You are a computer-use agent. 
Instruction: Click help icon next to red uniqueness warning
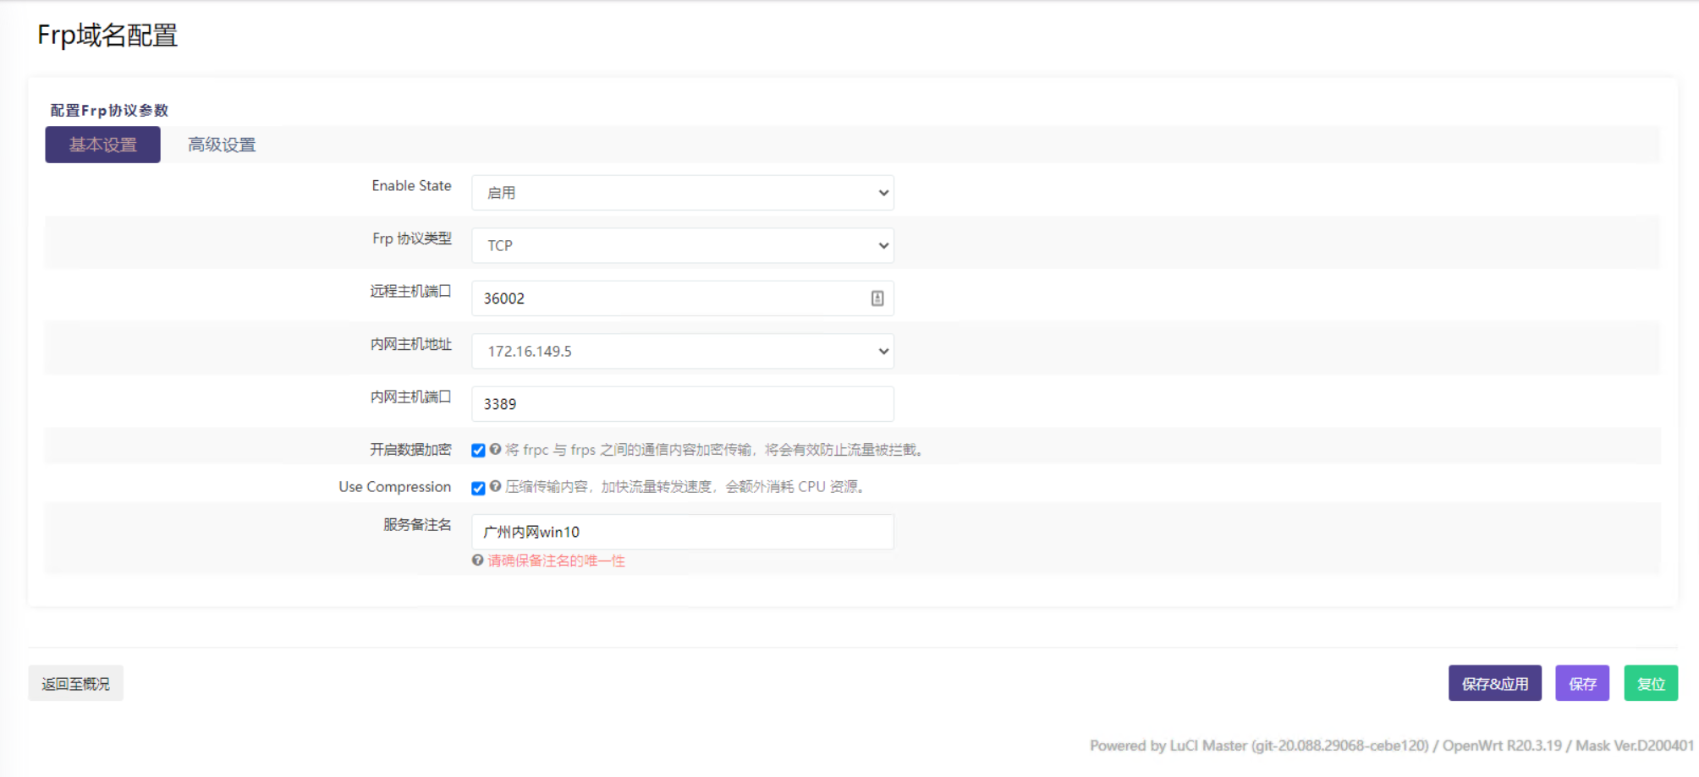pyautogui.click(x=478, y=561)
